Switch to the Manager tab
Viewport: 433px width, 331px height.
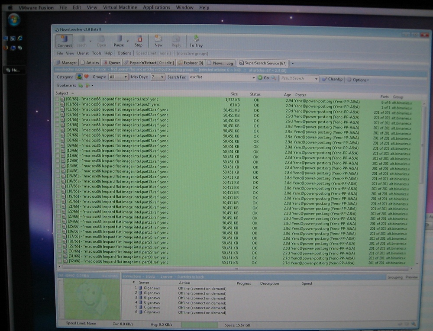pyautogui.click(x=66, y=63)
